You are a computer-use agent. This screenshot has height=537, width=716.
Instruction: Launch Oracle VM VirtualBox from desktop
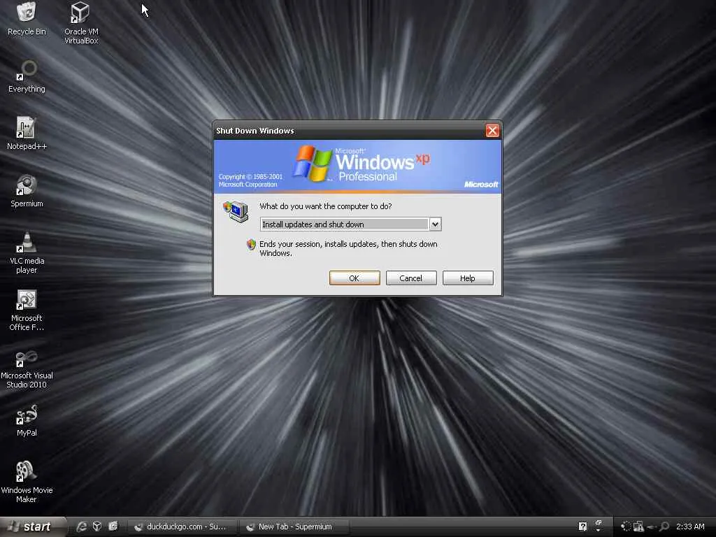pyautogui.click(x=81, y=23)
